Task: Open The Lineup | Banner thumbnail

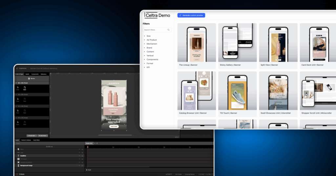Action: click(197, 43)
